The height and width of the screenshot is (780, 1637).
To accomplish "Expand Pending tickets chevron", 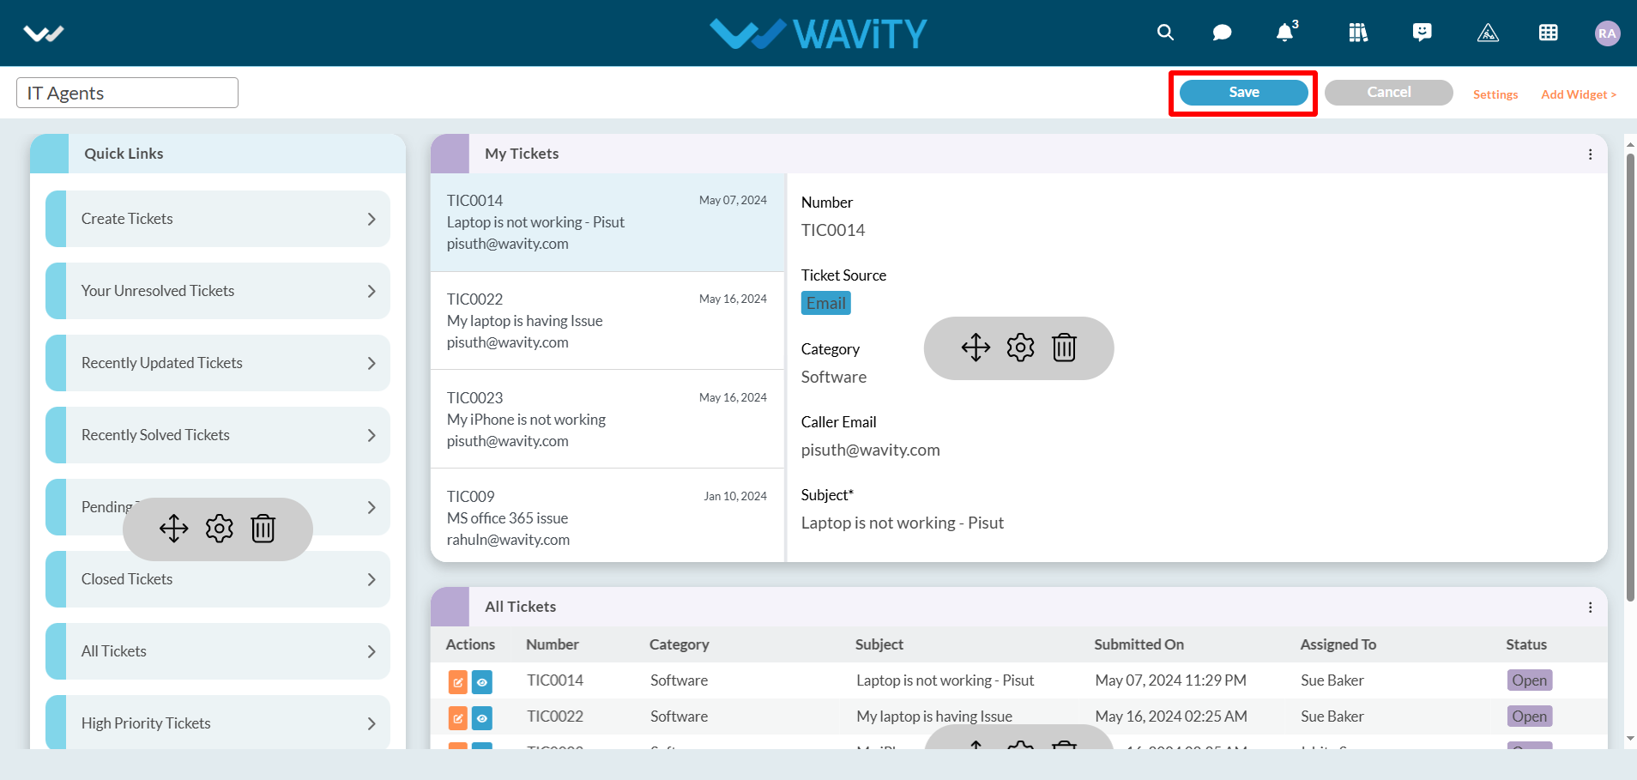I will click(371, 507).
